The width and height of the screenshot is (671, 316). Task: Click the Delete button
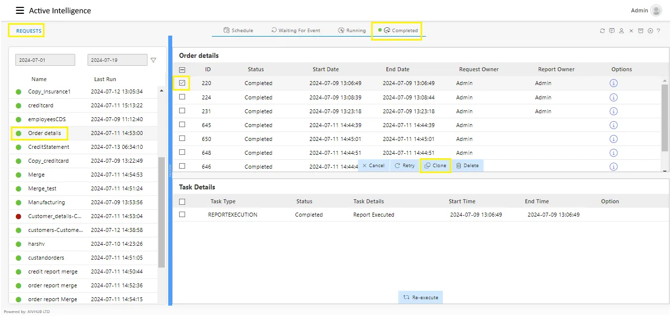pyautogui.click(x=467, y=166)
